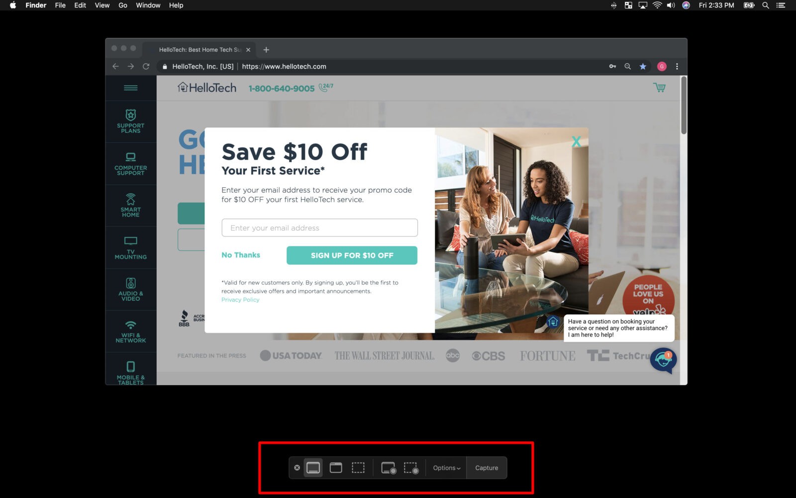Click the People Love Us On Yelp badge
This screenshot has width=796, height=498.
[648, 295]
